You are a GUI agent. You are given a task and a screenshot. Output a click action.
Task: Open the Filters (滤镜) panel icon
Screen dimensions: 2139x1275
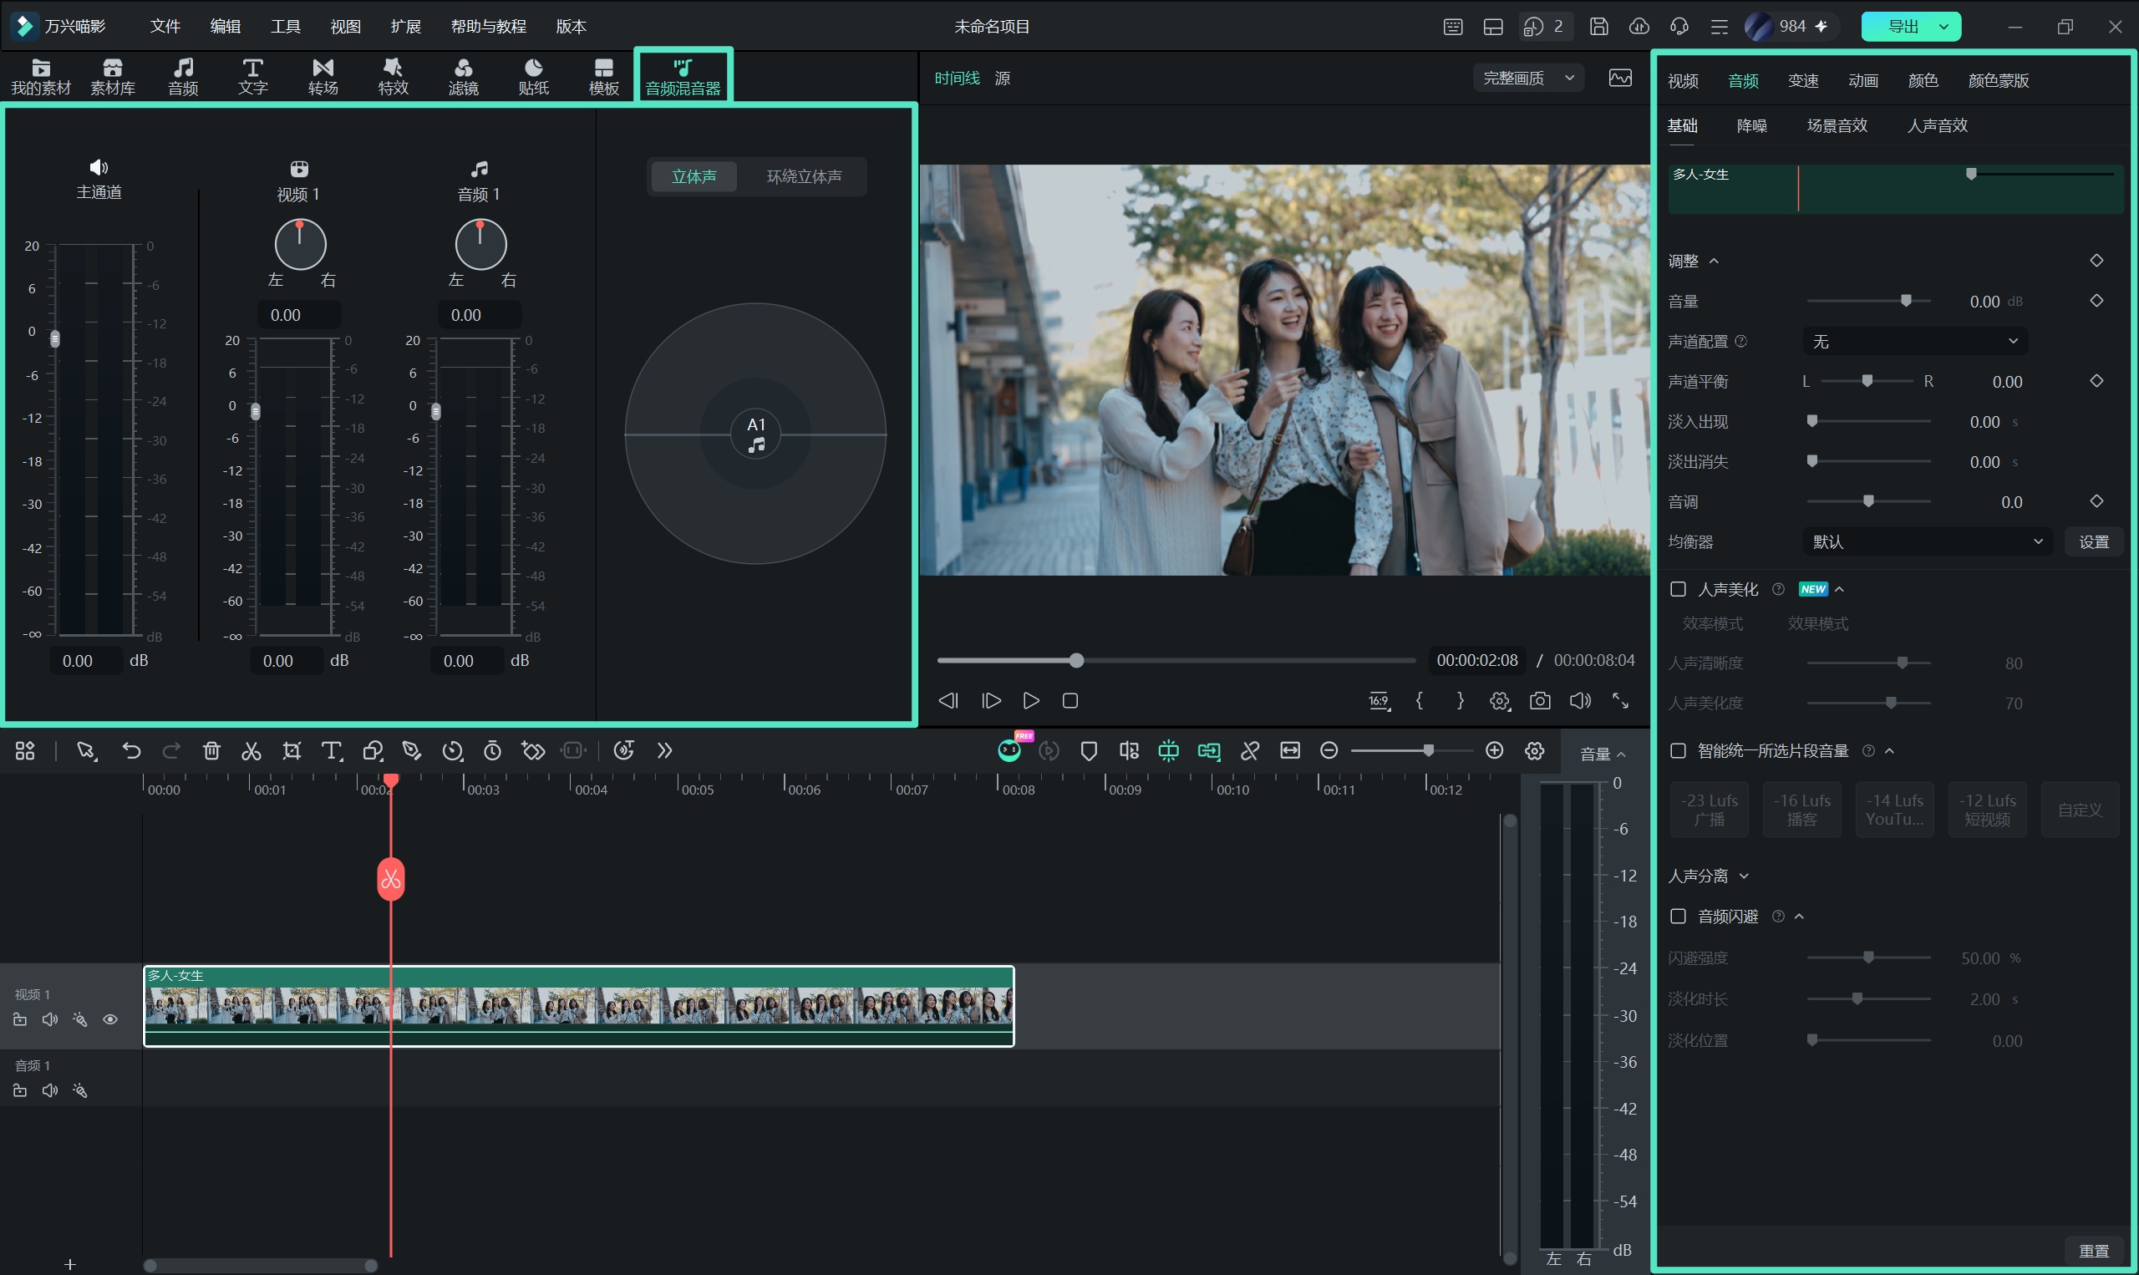(463, 77)
